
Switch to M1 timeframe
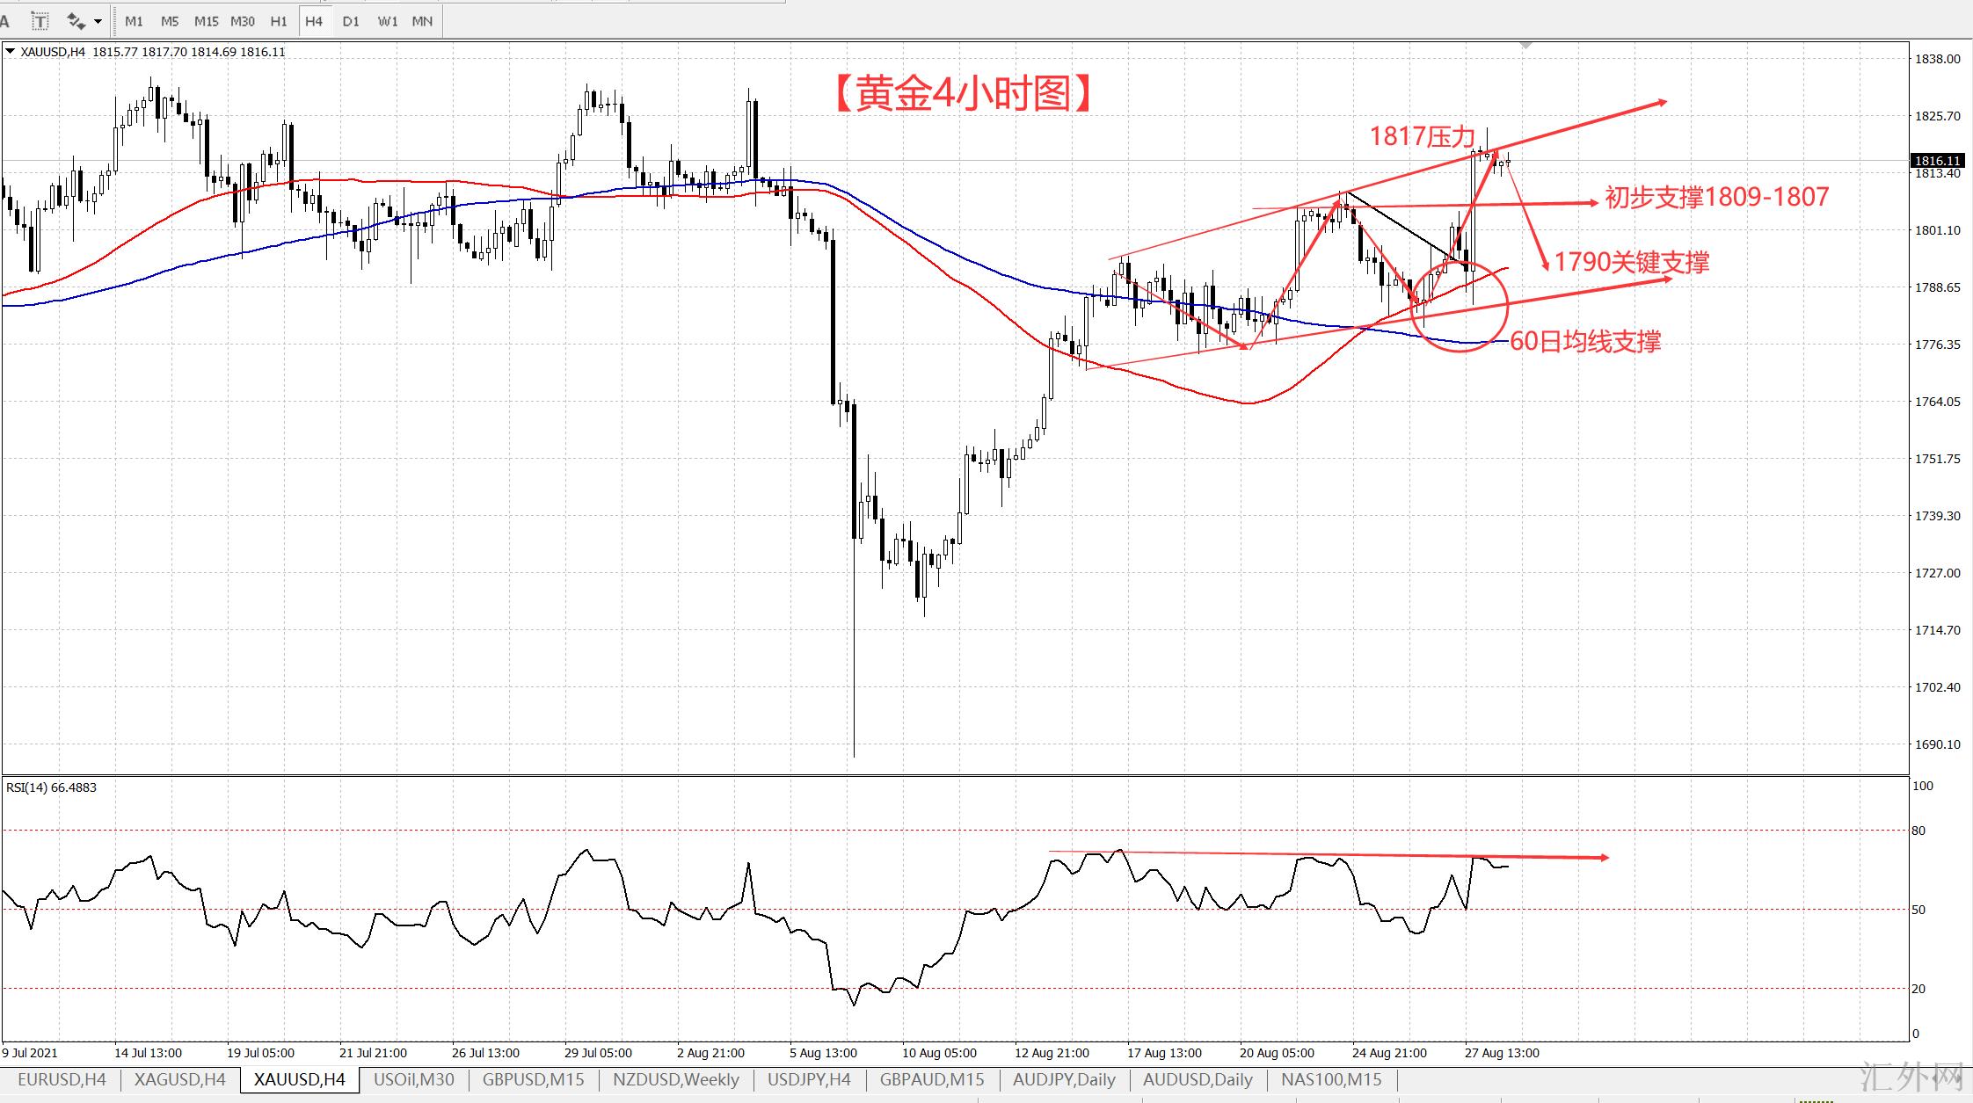[x=134, y=21]
